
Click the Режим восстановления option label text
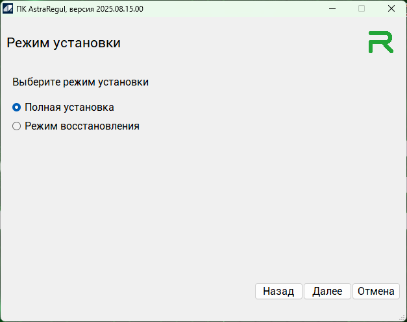[x=82, y=126]
